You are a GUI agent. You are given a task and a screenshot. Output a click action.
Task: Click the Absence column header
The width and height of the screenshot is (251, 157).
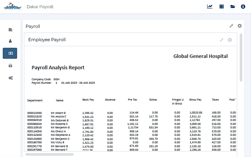click(x=110, y=100)
